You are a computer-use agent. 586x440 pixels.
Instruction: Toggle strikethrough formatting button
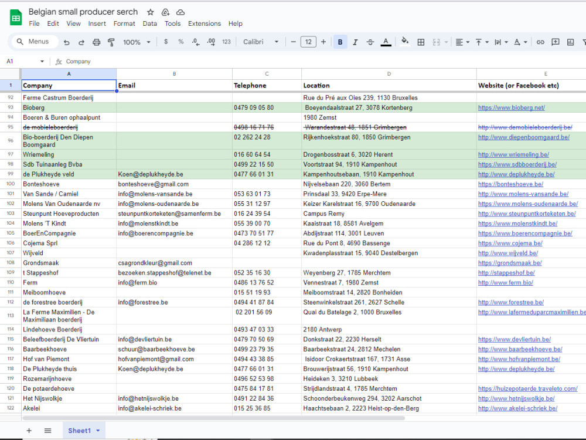coord(370,42)
